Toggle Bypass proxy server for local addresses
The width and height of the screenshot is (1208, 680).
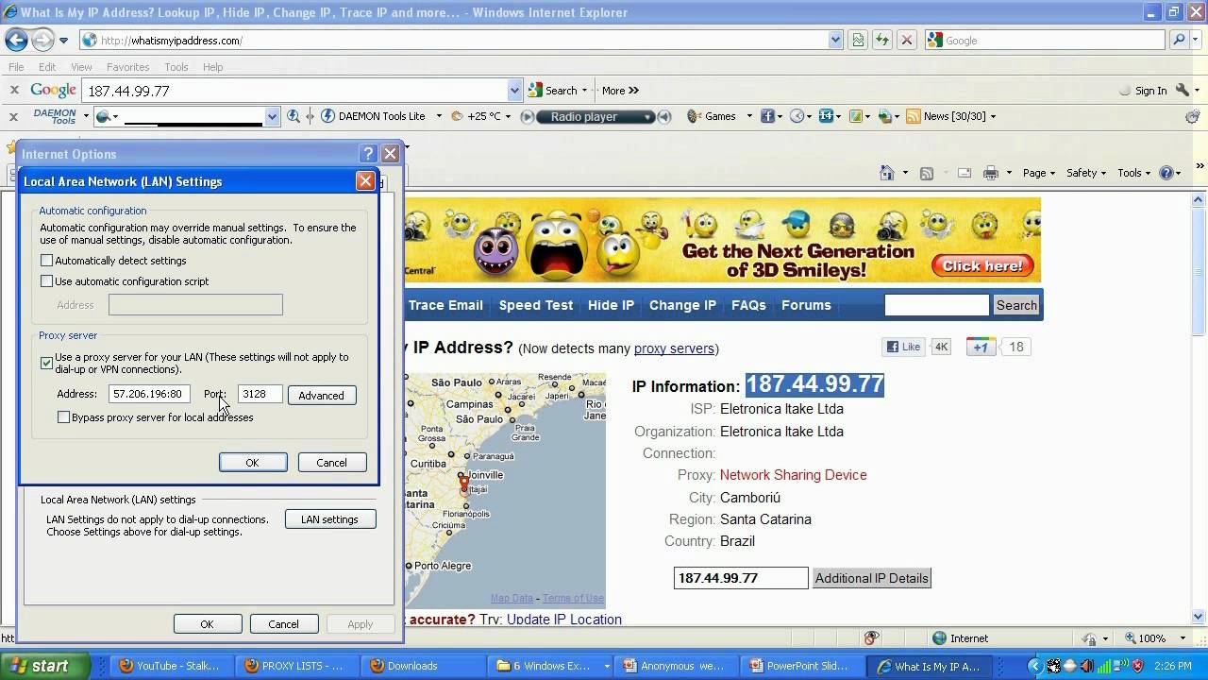64,417
